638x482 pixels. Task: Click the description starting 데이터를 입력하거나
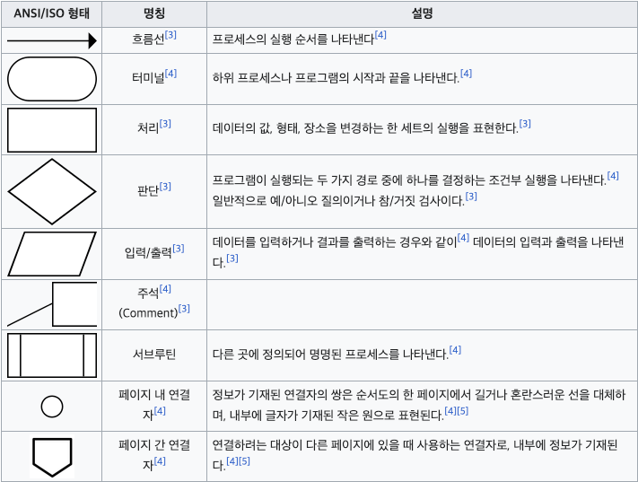(418, 253)
